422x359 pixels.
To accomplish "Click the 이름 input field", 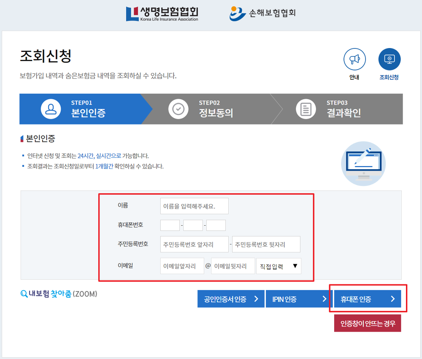I will pos(194,206).
